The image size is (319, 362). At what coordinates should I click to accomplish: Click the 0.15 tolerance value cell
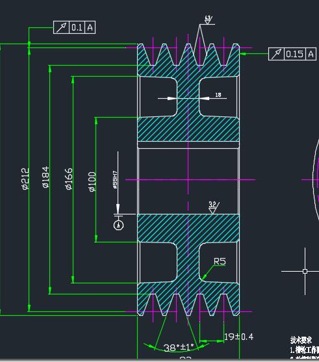pyautogui.click(x=294, y=54)
